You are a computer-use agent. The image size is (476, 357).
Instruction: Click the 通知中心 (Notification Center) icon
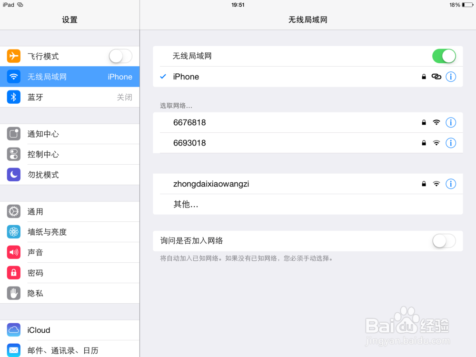13,134
